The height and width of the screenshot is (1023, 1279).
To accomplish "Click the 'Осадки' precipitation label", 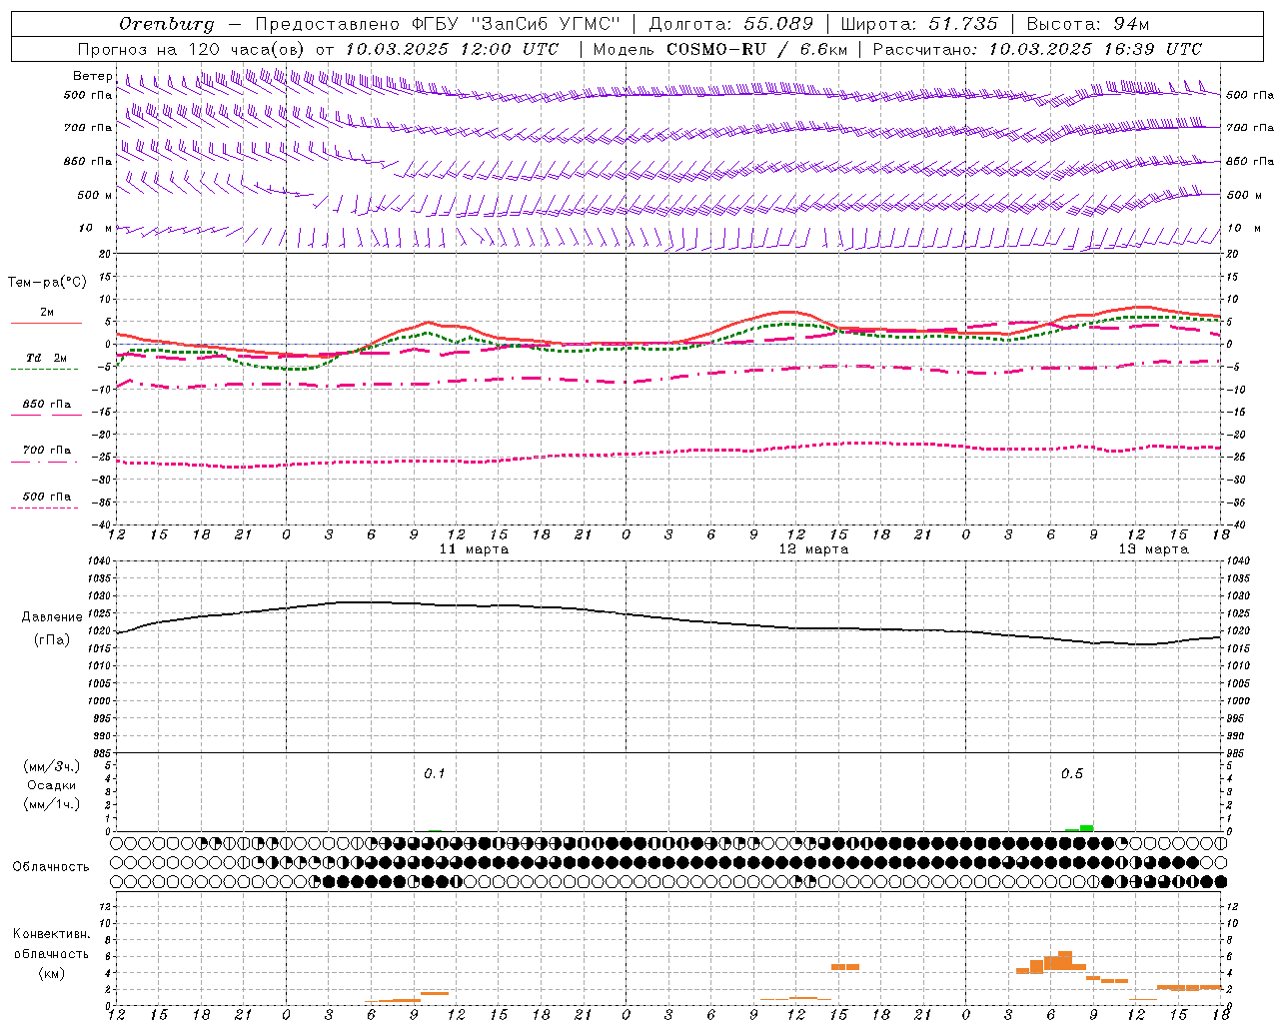I will pyautogui.click(x=52, y=785).
